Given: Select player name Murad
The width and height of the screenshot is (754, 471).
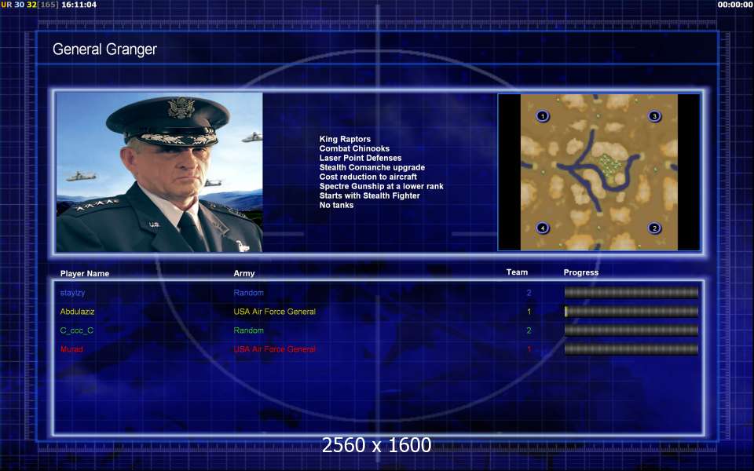Looking at the screenshot, I should click(71, 349).
